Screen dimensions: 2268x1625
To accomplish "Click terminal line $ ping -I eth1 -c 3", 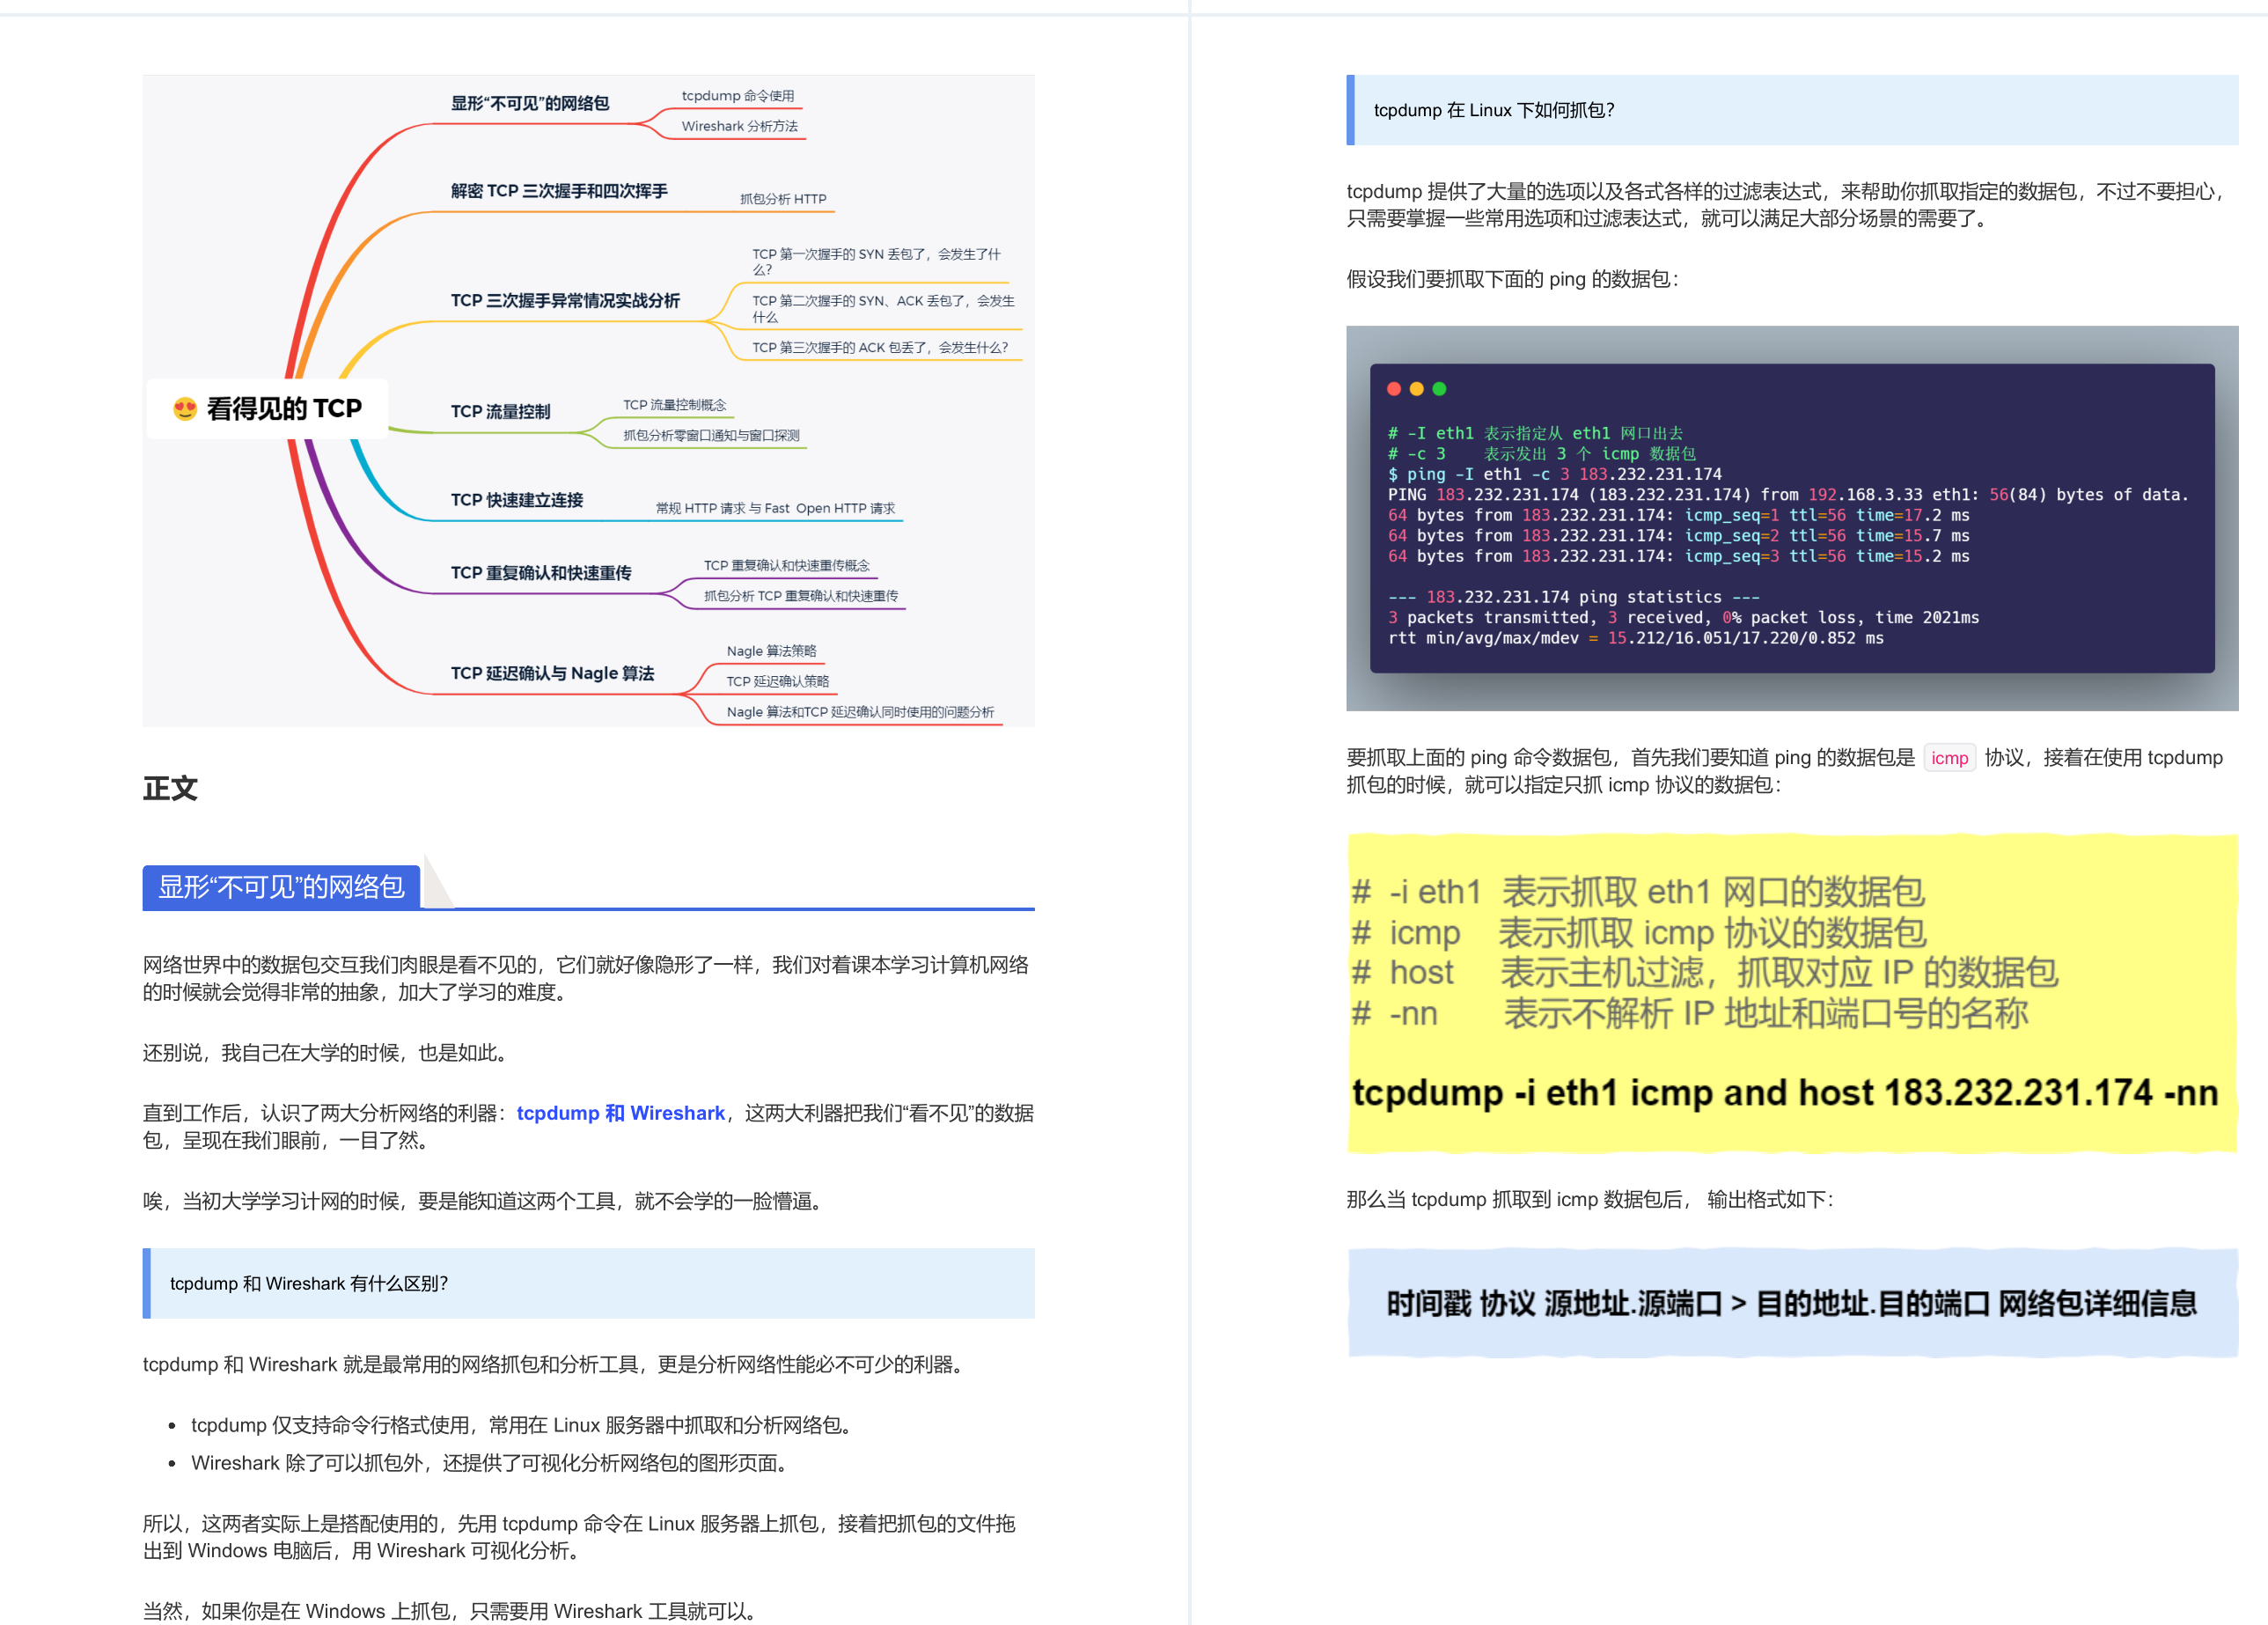I will (x=1555, y=474).
